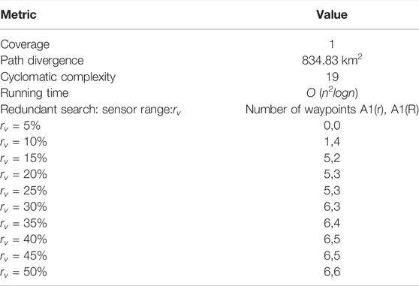Image resolution: width=419 pixels, height=286 pixels.
Task: Select the rv = 45% row label
Action: click(23, 256)
